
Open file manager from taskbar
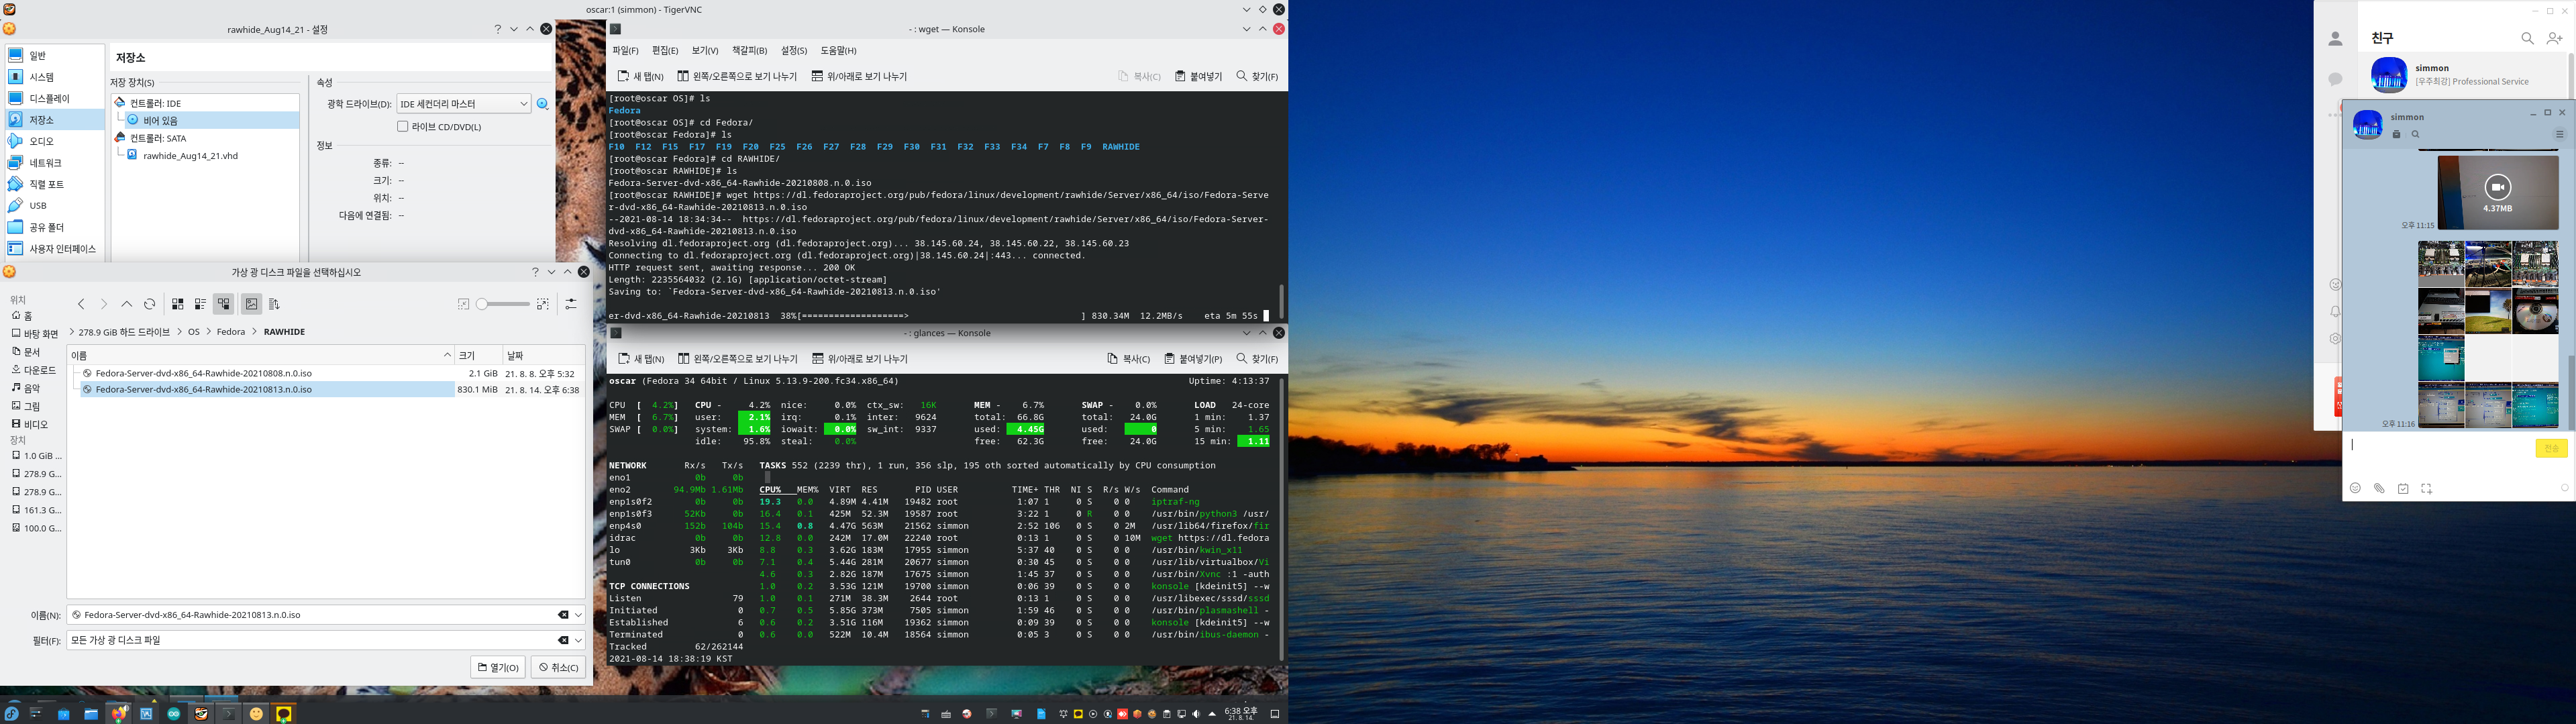pyautogui.click(x=91, y=713)
